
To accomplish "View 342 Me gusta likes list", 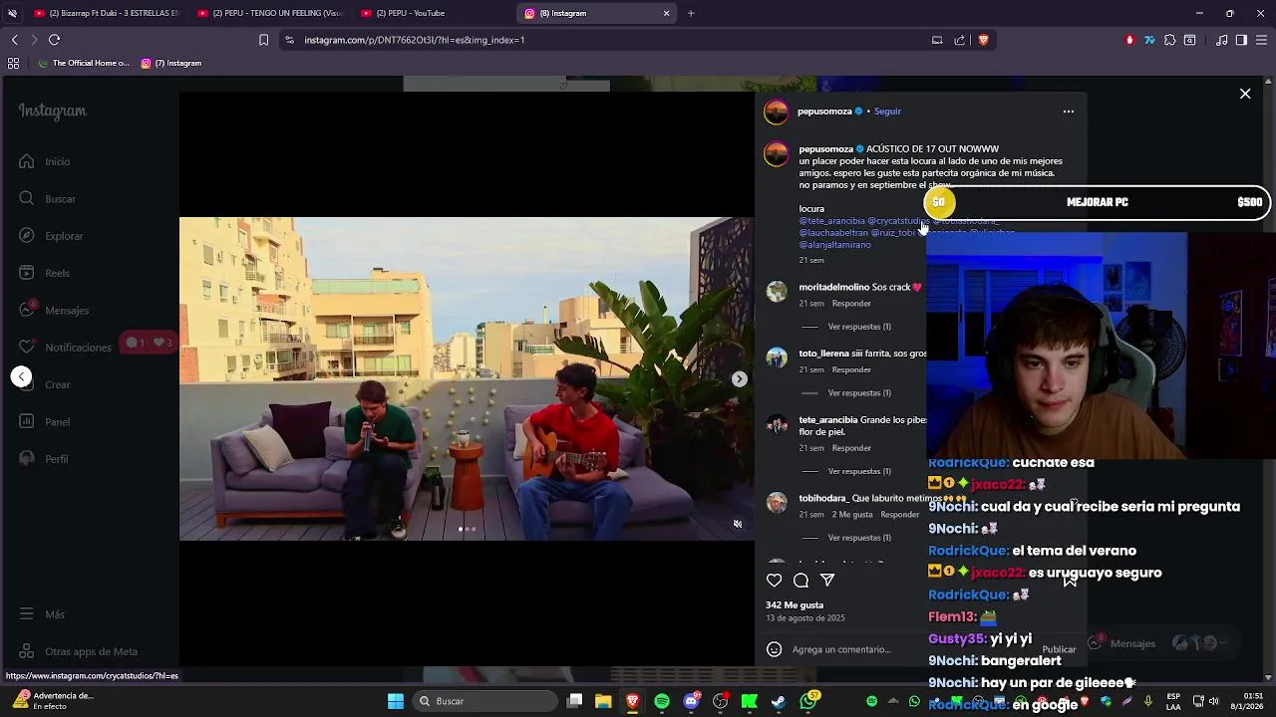I will pos(795,604).
